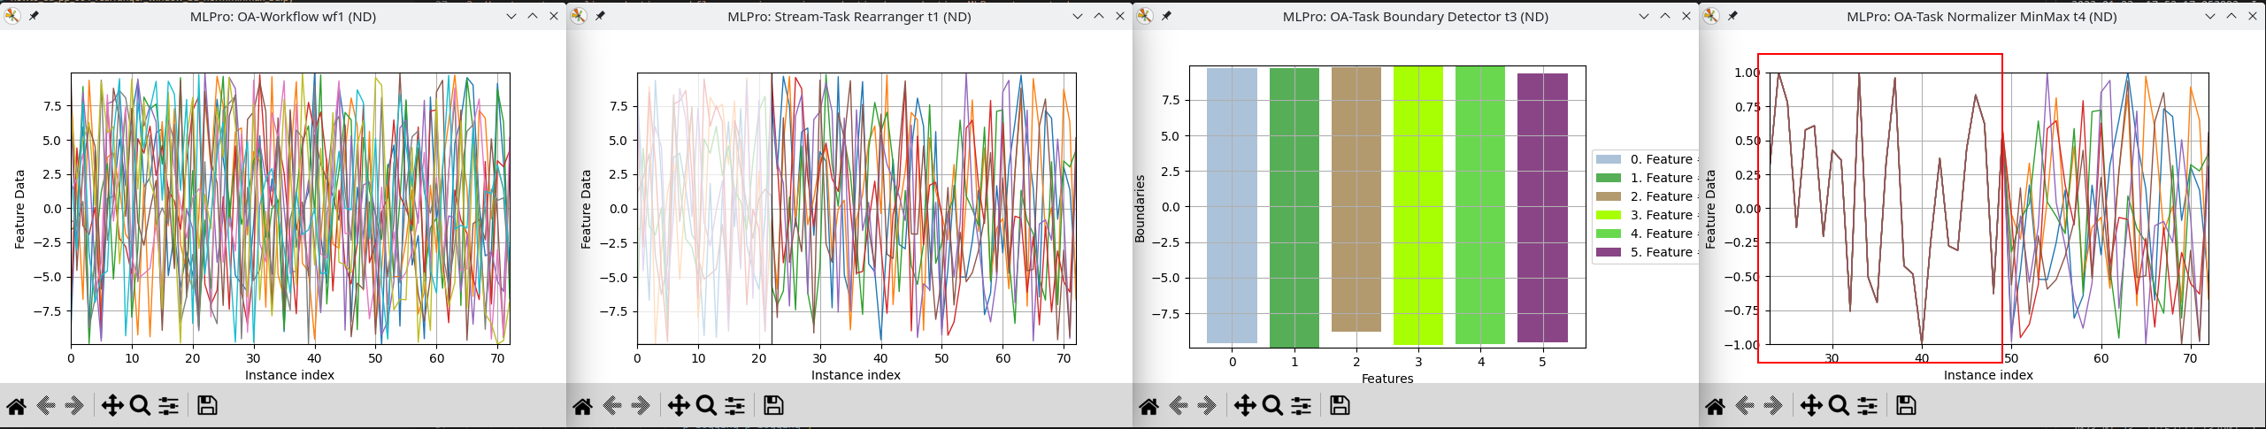Save the figure in the OA-Workflow wf1 window
The width and height of the screenshot is (2266, 429).
click(207, 406)
